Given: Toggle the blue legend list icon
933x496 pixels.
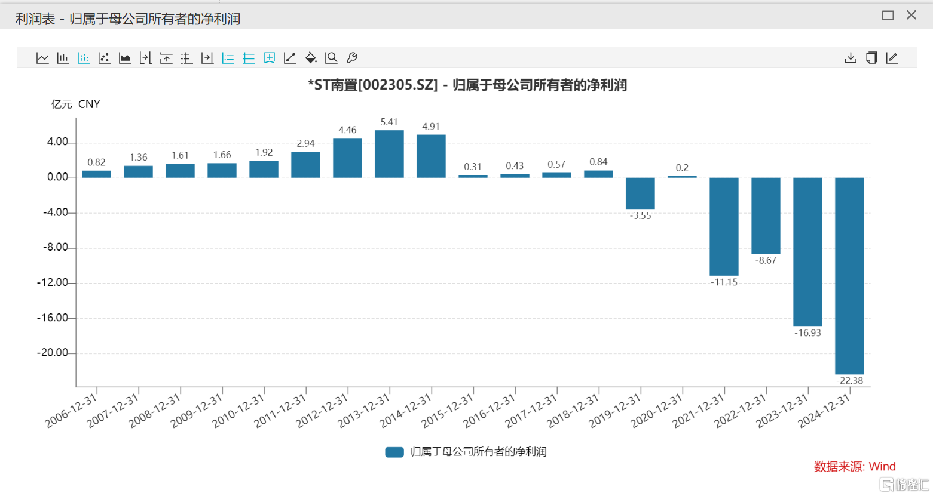Looking at the screenshot, I should pos(228,58).
